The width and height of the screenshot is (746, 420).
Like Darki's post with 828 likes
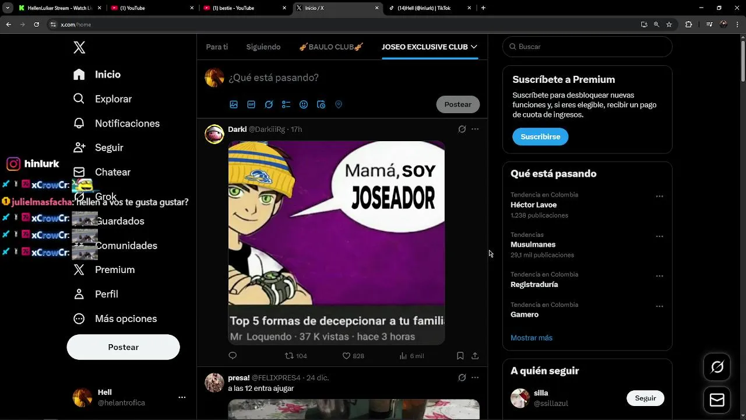point(353,356)
